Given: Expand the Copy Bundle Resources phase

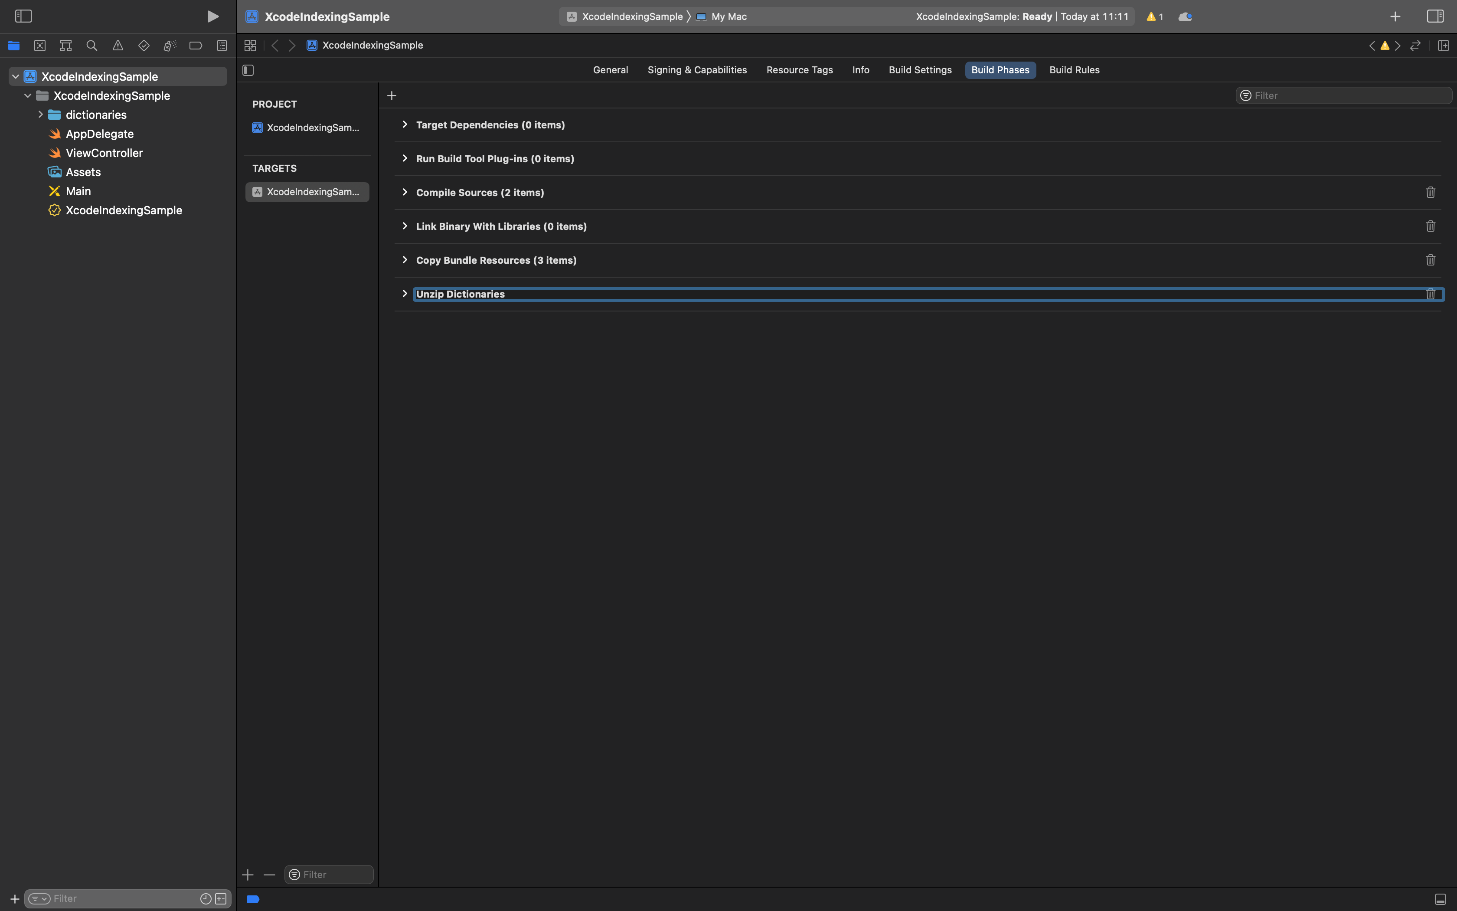Looking at the screenshot, I should tap(405, 260).
